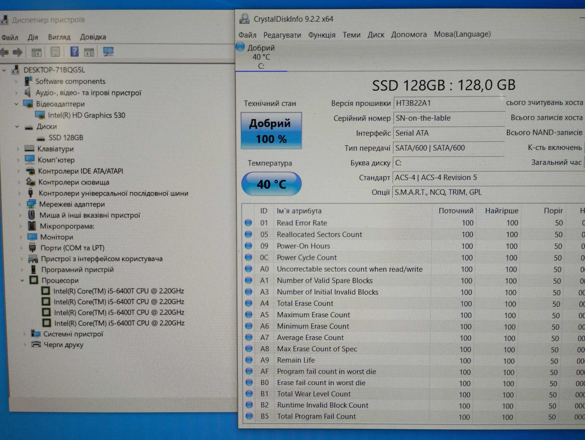585x440 pixels.
Task: Click the serial number field SN-on-the-lable
Action: tap(449, 118)
